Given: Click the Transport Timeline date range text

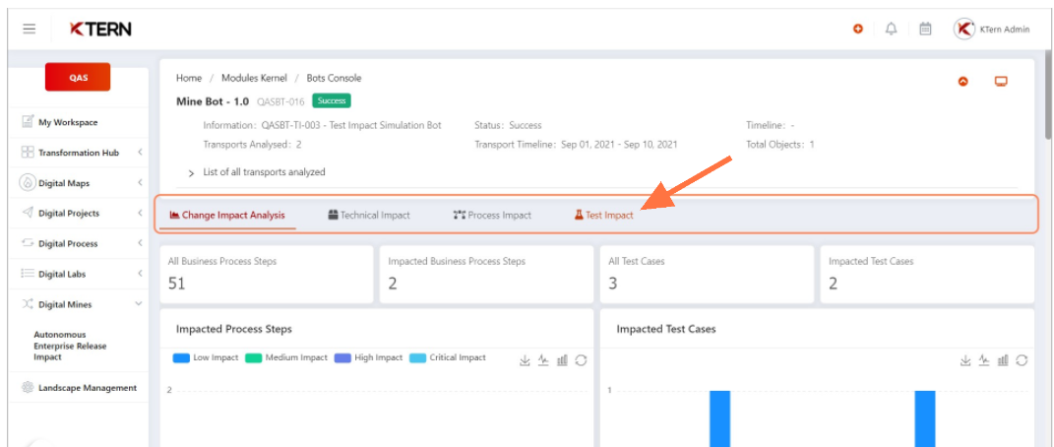Looking at the screenshot, I should pos(619,145).
